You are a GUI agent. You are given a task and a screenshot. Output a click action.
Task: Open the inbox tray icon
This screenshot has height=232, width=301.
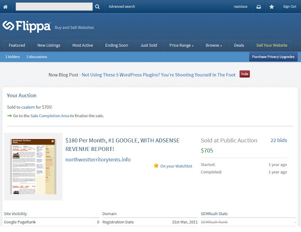pos(259,7)
